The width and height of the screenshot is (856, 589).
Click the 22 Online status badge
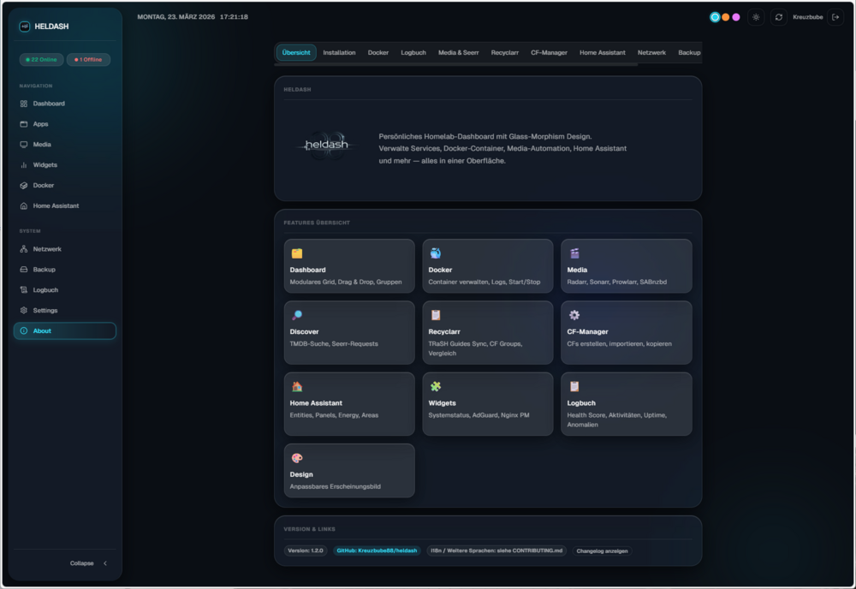[x=41, y=60]
